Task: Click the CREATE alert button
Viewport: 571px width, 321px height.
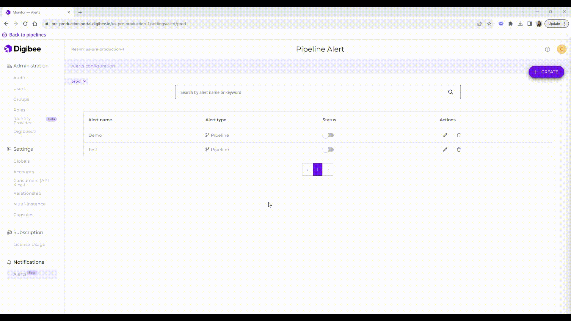Action: coord(546,72)
